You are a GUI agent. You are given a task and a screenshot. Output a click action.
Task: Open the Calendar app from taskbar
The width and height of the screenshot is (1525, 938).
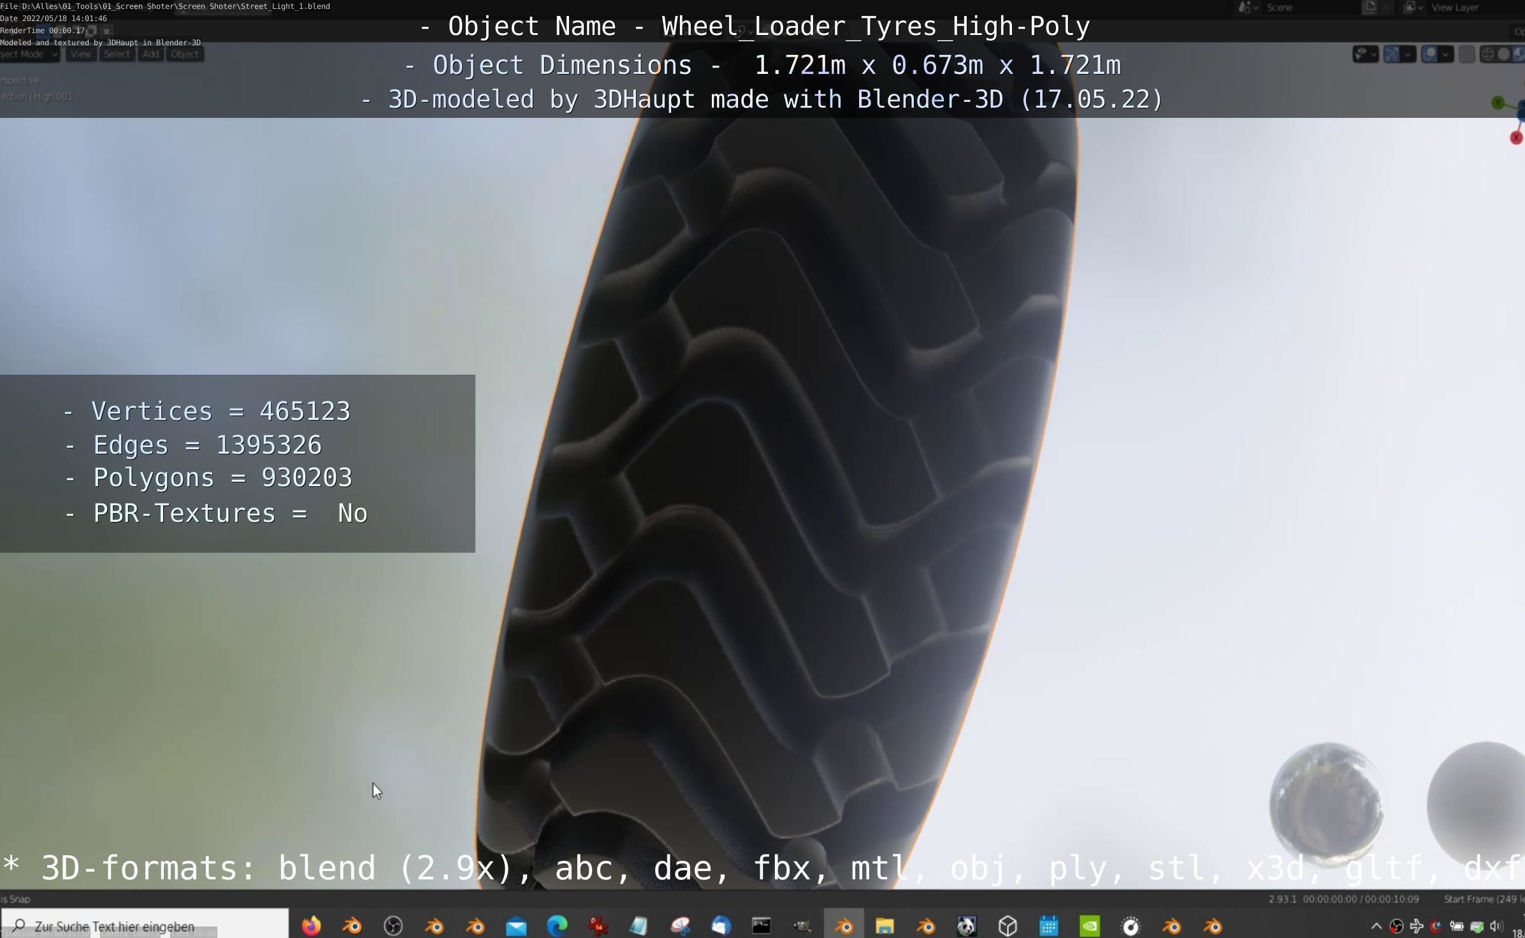pos(1048,925)
